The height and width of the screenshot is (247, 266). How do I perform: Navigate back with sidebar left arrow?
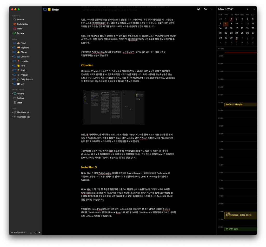tap(35, 233)
